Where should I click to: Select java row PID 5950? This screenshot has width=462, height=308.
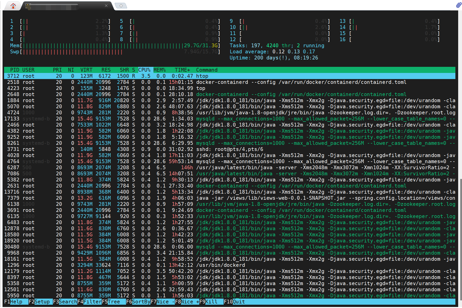click(230, 296)
